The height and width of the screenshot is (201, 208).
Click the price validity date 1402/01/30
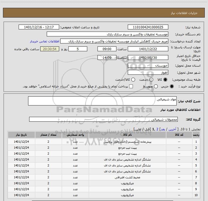(x=148, y=57)
